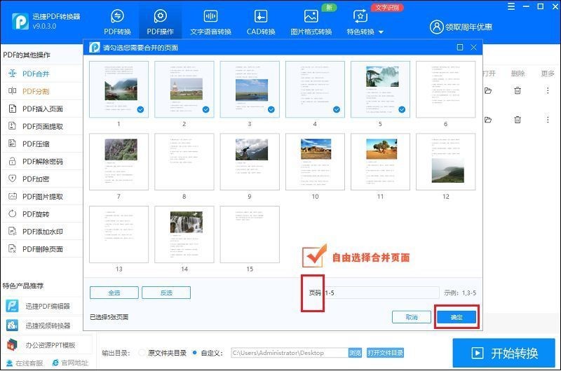Uncheck page 2 thumbnail checkmark
The image size is (561, 371).
point(205,110)
